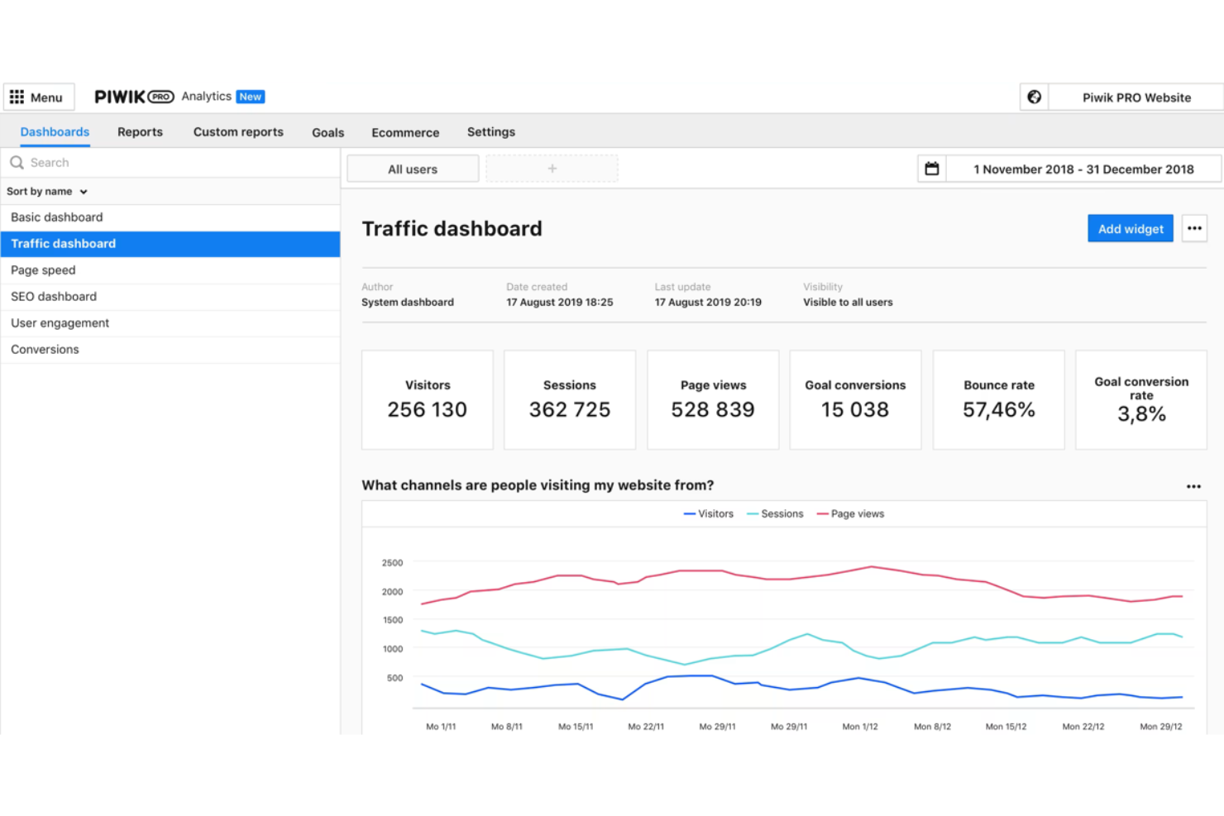Image resolution: width=1224 pixels, height=816 pixels.
Task: Click the Visitors 256 130 widget
Action: (428, 400)
